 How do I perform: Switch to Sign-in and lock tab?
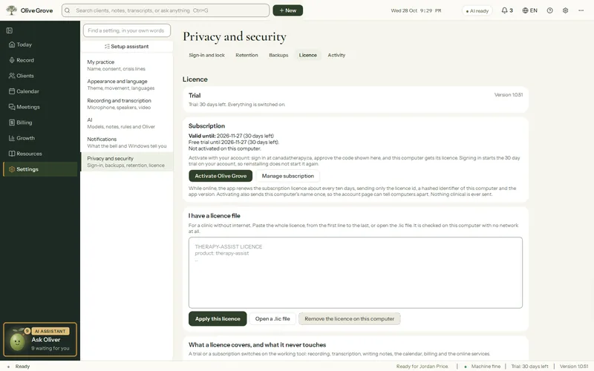pos(207,55)
